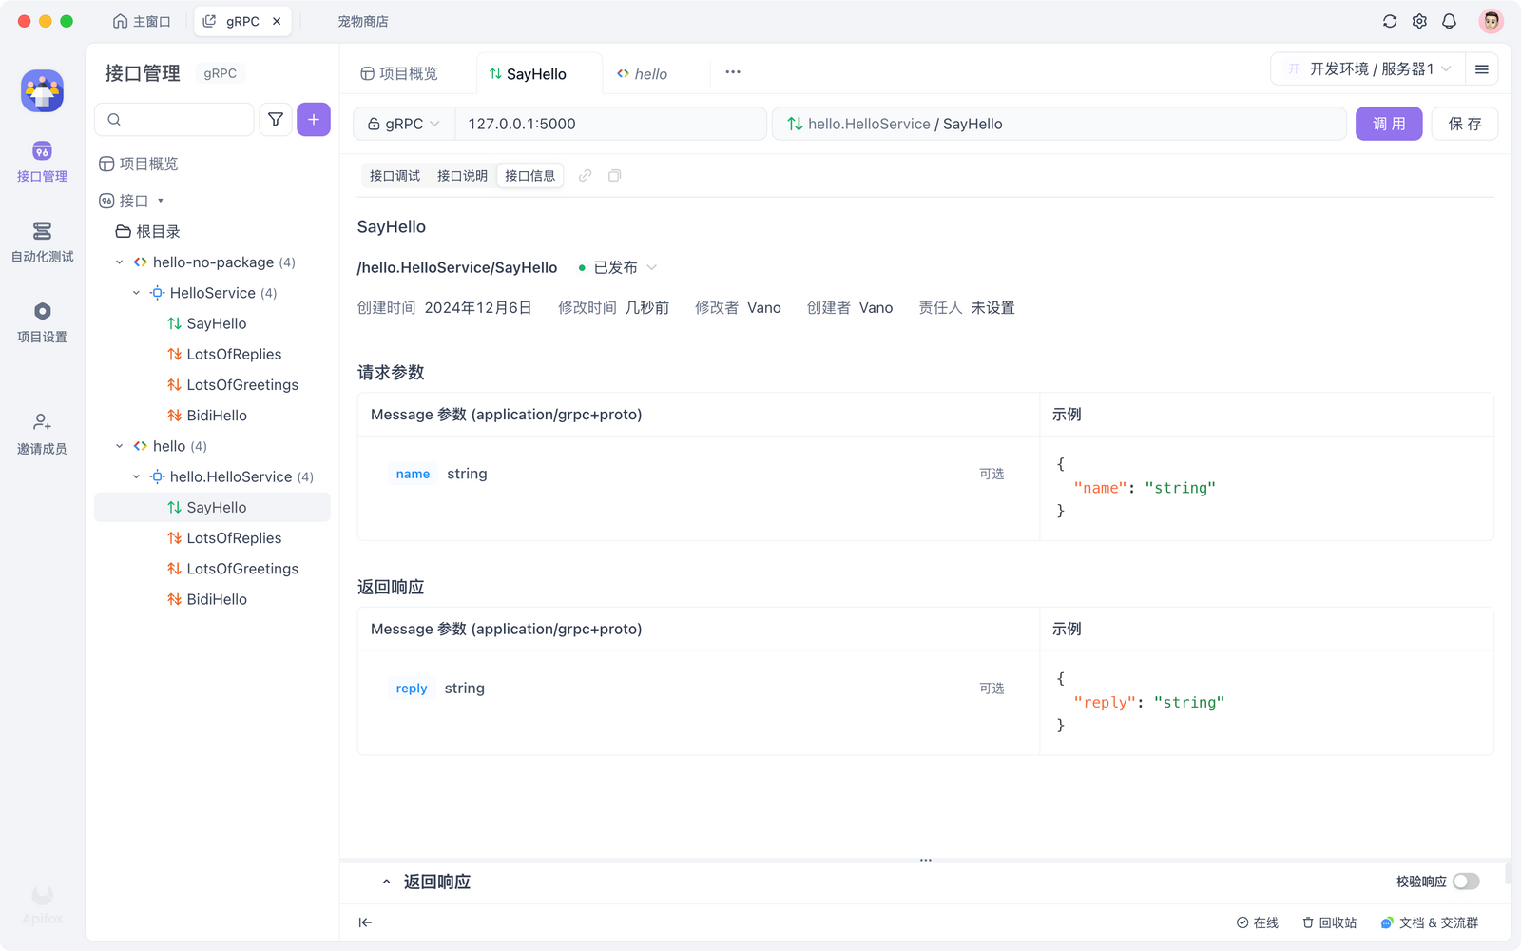Image resolution: width=1521 pixels, height=951 pixels.
Task: Click the purple plus icon to add API
Action: pyautogui.click(x=313, y=119)
